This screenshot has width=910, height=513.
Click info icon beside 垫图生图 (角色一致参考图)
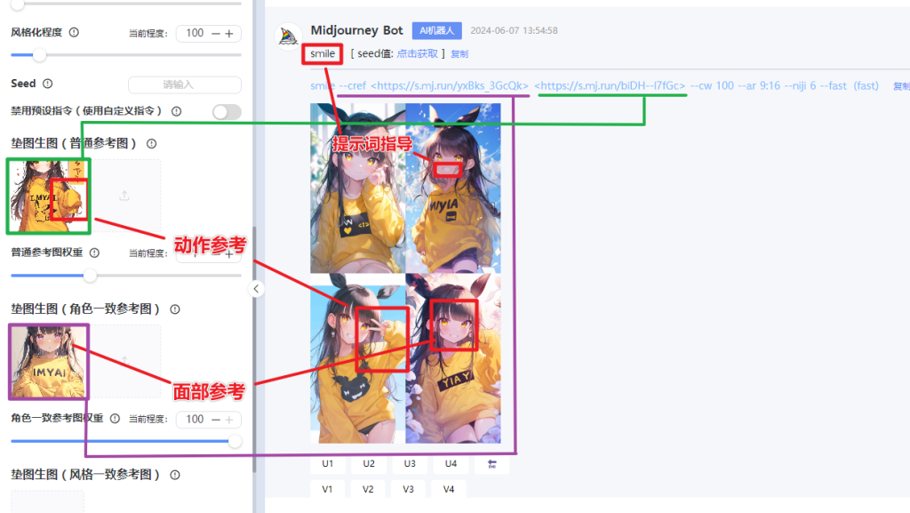pyautogui.click(x=175, y=309)
